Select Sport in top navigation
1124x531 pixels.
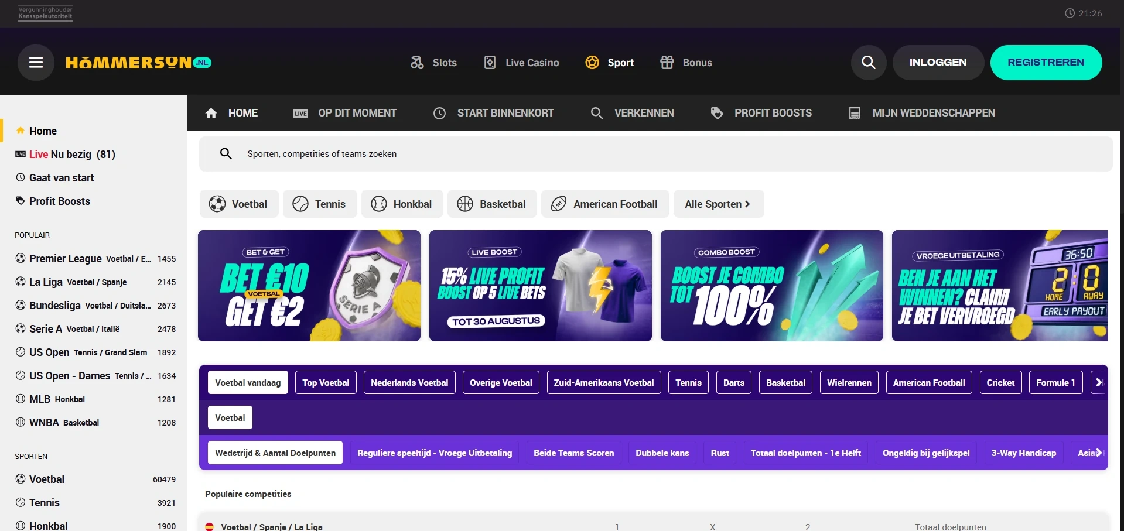(609, 63)
